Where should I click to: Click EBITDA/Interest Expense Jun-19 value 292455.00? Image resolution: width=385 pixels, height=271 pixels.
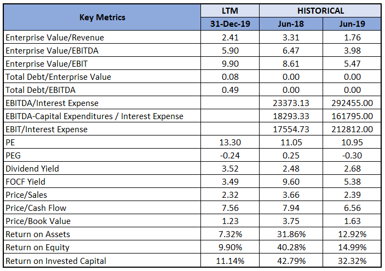pyautogui.click(x=352, y=103)
